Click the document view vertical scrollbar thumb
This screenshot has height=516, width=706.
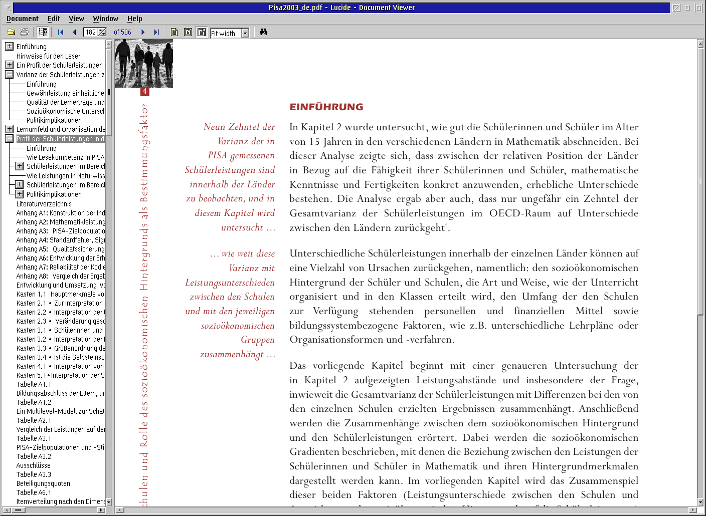pyautogui.click(x=700, y=181)
